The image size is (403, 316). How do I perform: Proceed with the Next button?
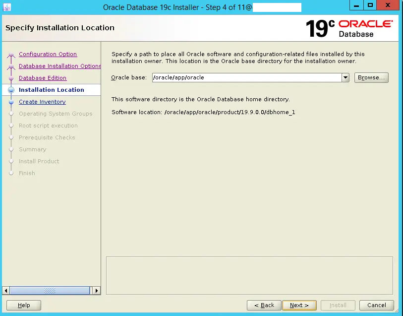click(299, 305)
